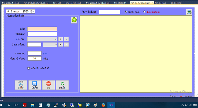Open the monitor with checkmark taskbar icon
Image resolution: width=198 pixels, height=108 pixels.
[72, 105]
